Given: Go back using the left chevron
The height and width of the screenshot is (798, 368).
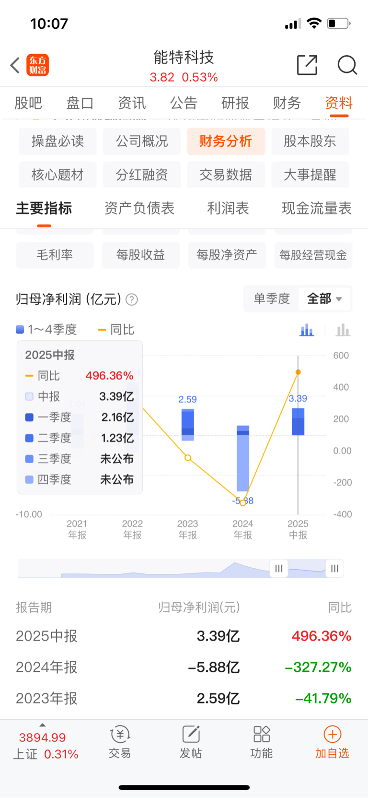Looking at the screenshot, I should 15,65.
